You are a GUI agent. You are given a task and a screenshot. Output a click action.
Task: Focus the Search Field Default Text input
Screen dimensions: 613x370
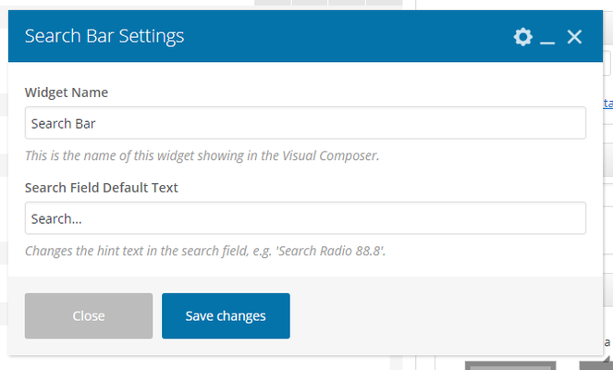point(305,218)
